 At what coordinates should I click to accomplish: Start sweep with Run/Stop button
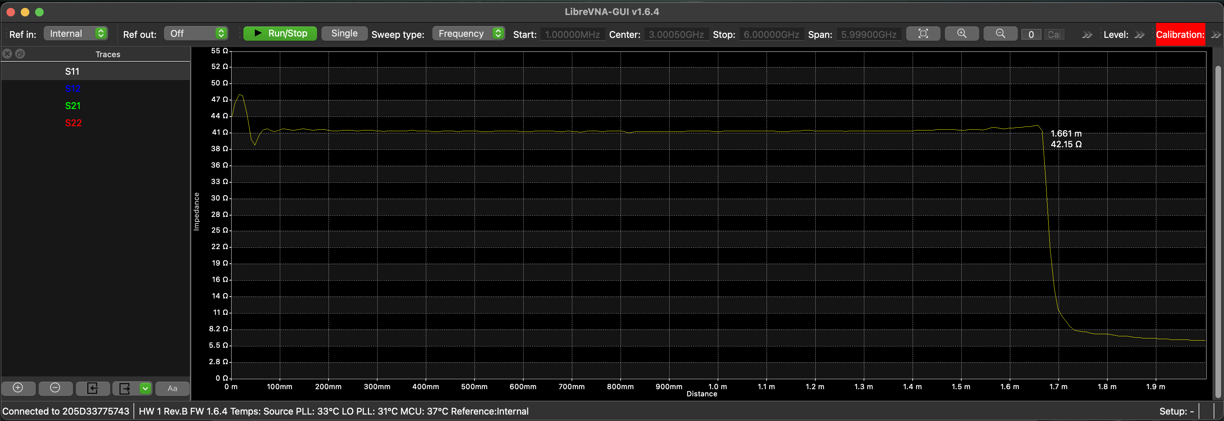280,33
